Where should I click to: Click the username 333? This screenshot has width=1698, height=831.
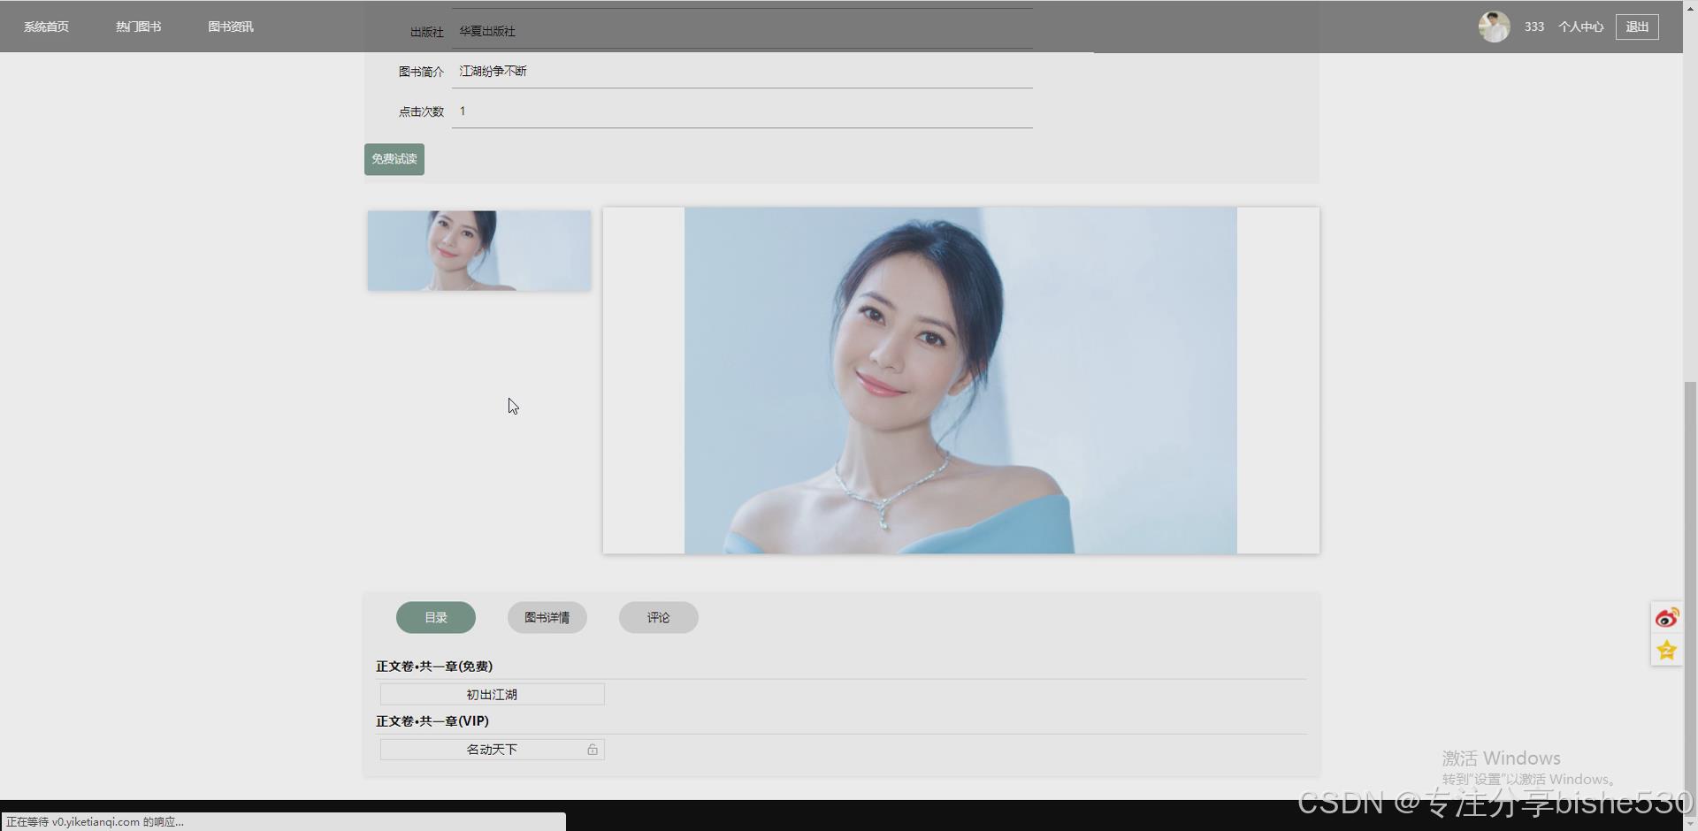[1534, 27]
